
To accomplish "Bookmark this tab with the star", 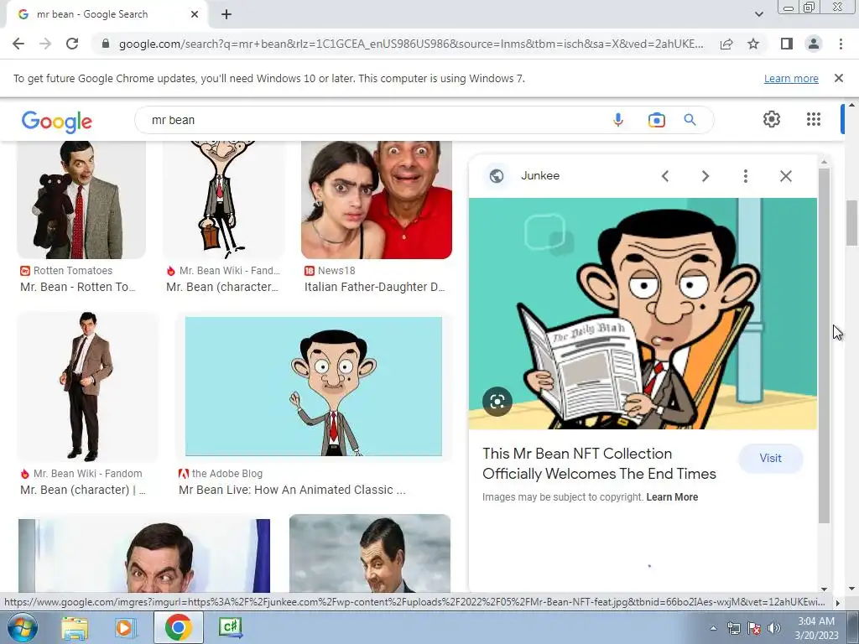I will coord(753,44).
